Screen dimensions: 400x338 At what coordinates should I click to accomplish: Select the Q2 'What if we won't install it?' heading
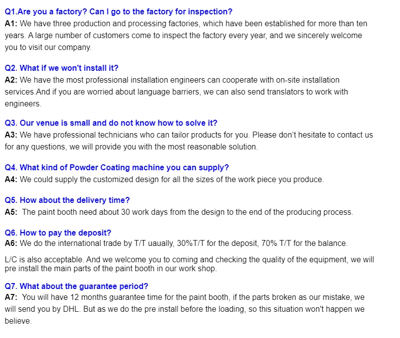pos(61,68)
